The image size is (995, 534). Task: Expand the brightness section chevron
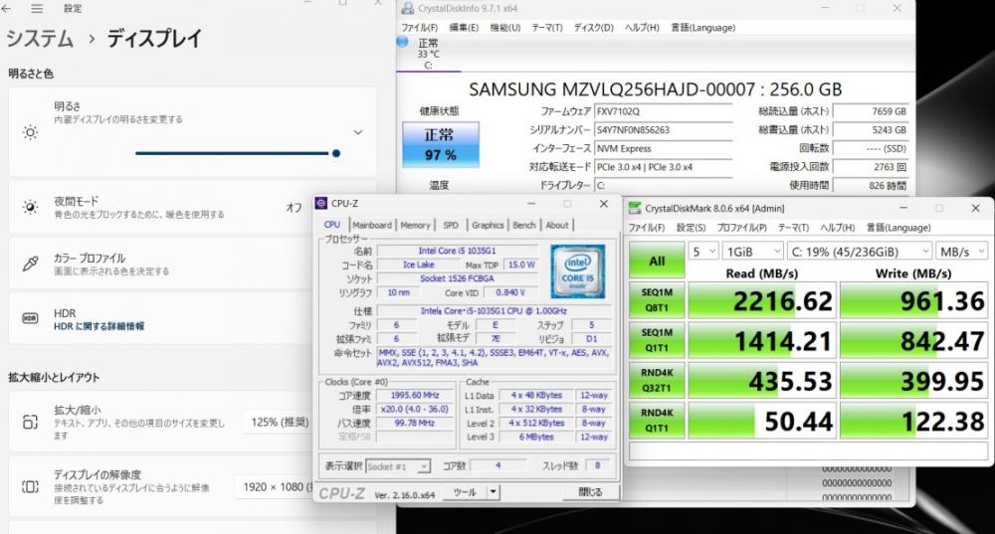[358, 132]
